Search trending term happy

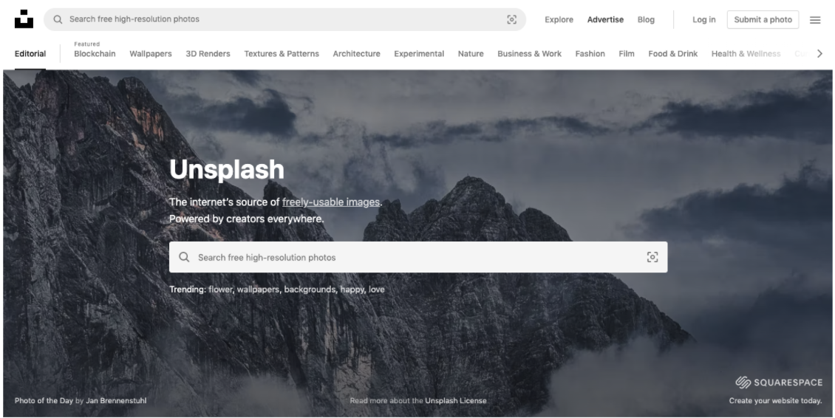[x=352, y=289]
